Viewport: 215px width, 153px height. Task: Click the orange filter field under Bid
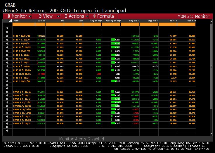55,25
